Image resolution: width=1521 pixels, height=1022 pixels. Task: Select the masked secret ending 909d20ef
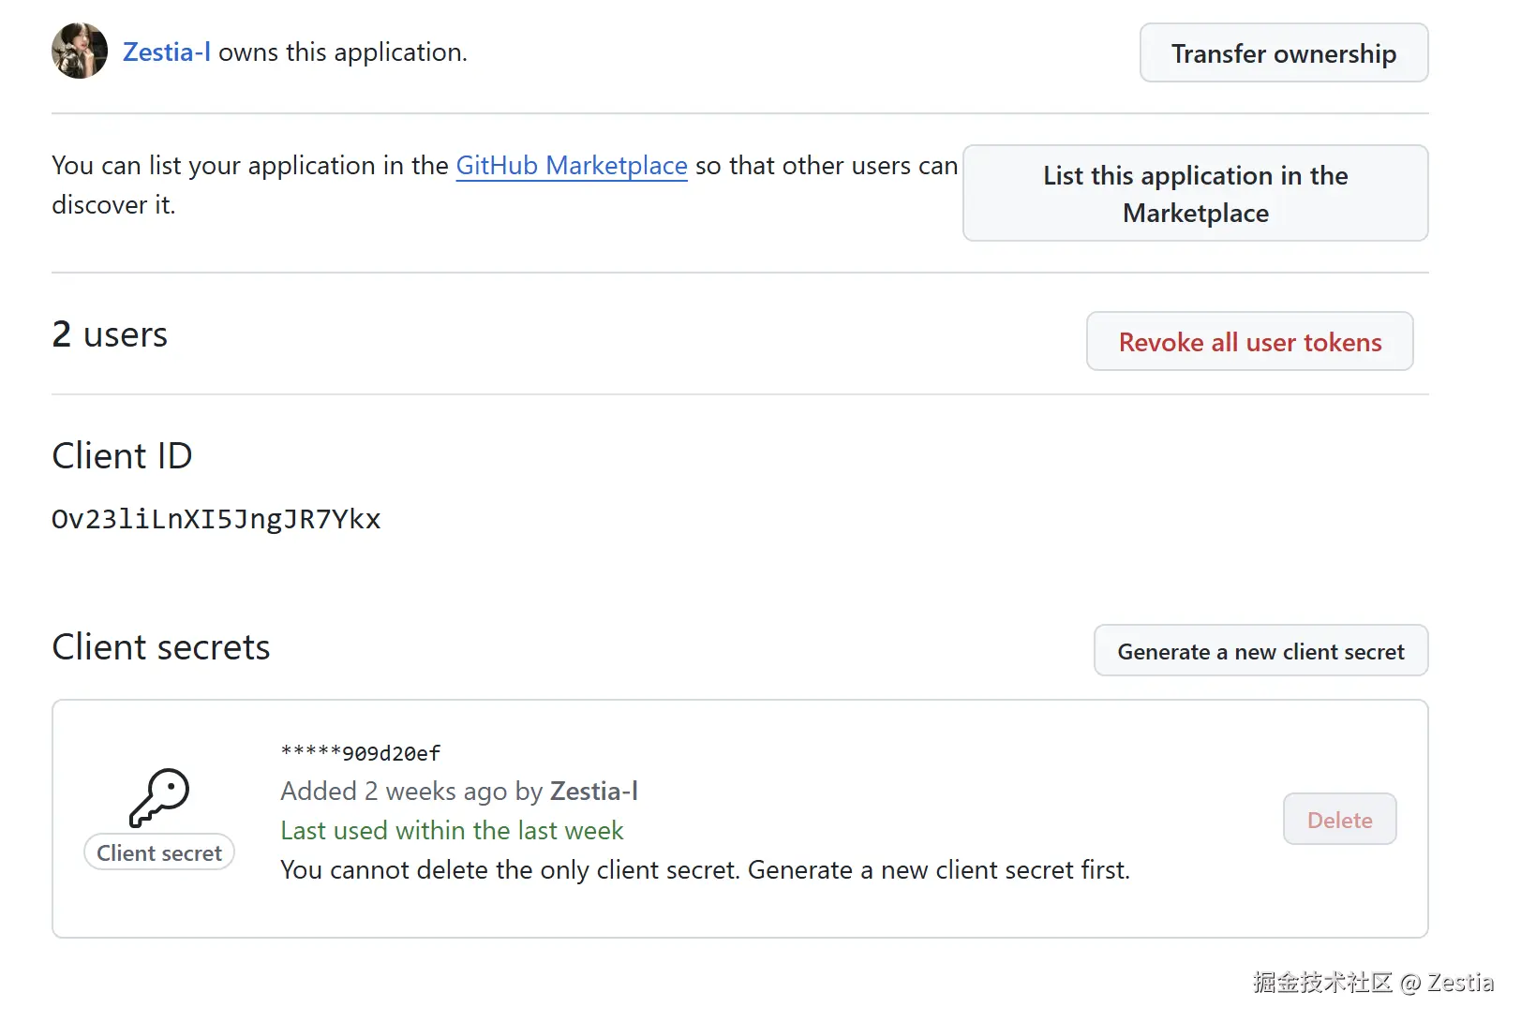click(361, 753)
